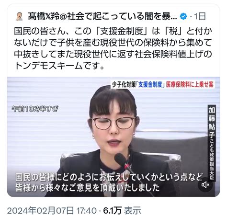Click the 2024年02月07日 17:40 post date

(x=52, y=211)
